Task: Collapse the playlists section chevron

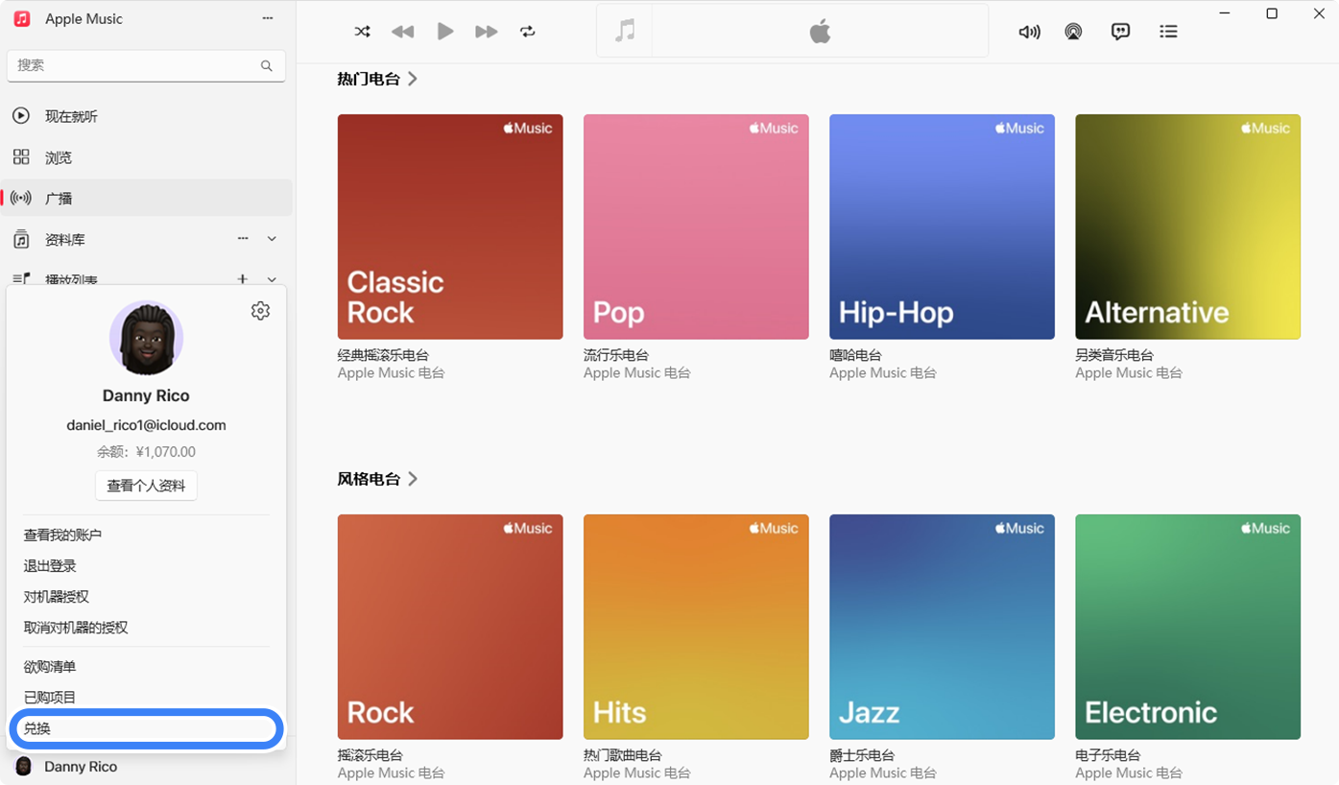Action: coord(272,279)
